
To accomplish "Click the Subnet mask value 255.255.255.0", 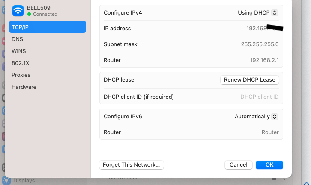I will tap(260, 44).
